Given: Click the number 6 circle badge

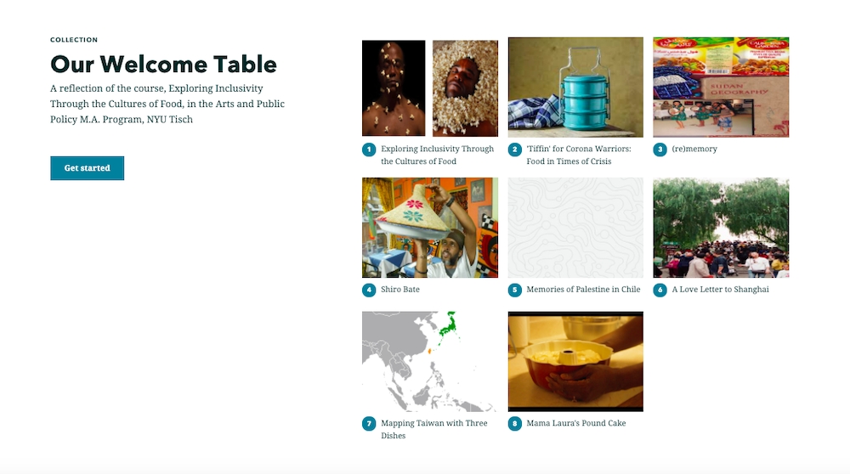Looking at the screenshot, I should coord(660,290).
